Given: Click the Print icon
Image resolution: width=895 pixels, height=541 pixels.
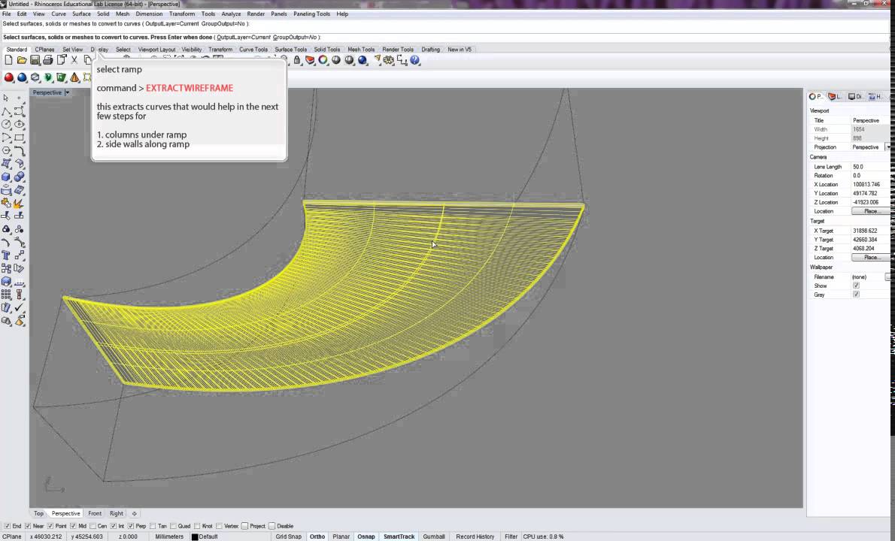Looking at the screenshot, I should point(48,60).
